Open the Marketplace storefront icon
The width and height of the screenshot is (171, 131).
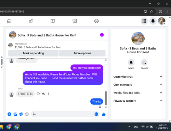(75, 21)
